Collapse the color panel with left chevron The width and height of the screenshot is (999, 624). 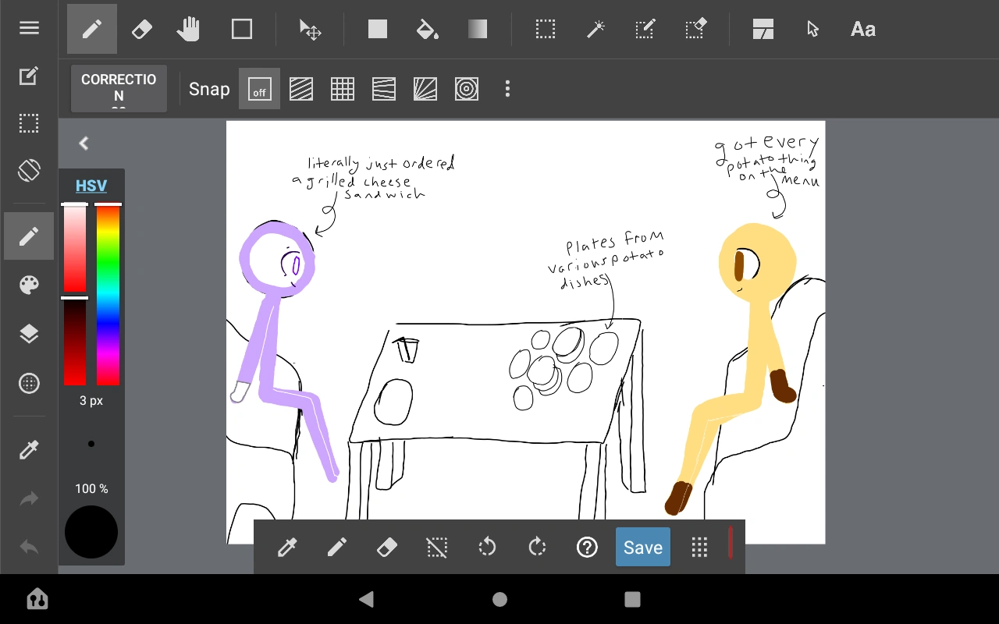pyautogui.click(x=84, y=143)
